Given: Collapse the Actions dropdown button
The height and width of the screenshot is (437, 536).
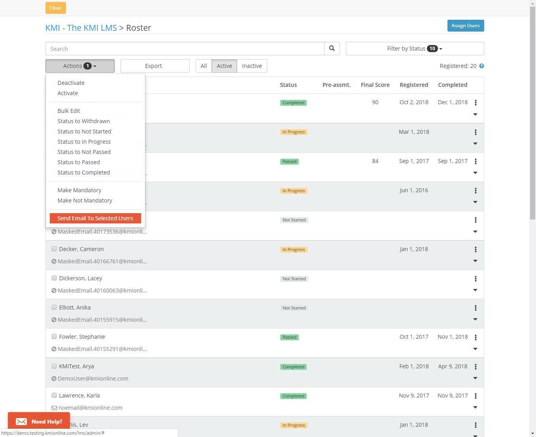Looking at the screenshot, I should coord(80,66).
